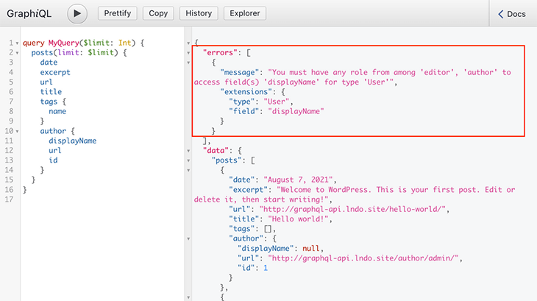Click the 'name' field on line 8
The width and height of the screenshot is (537, 301).
[57, 111]
